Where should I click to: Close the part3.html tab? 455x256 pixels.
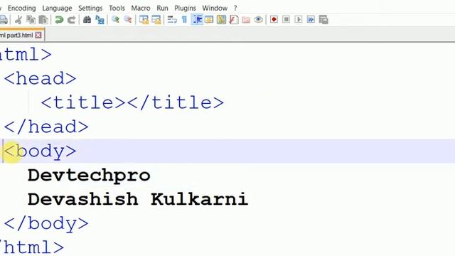38,36
